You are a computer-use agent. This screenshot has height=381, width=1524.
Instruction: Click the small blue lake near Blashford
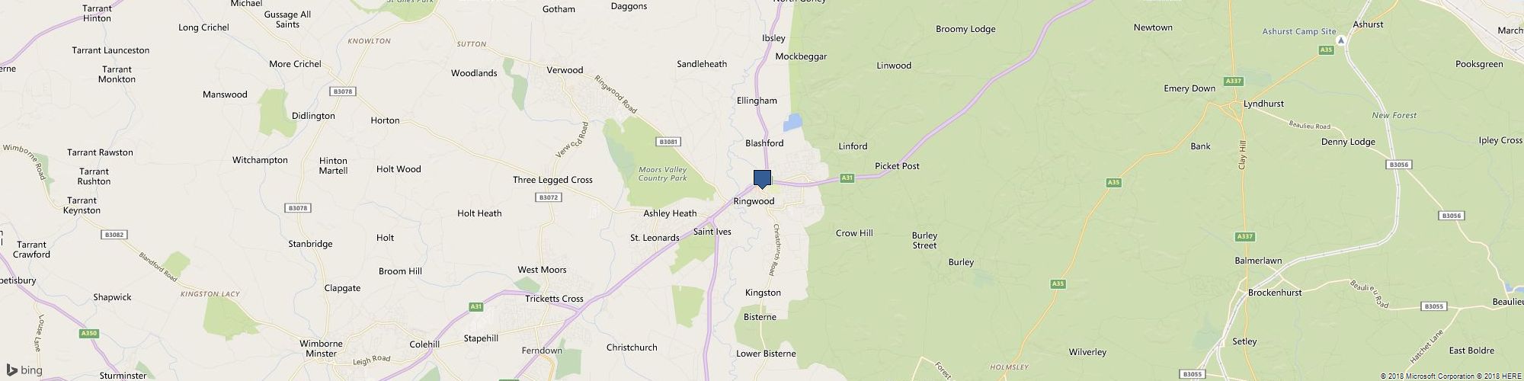pos(793,122)
